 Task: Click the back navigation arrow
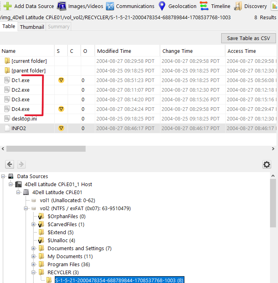pyautogui.click(x=10, y=165)
